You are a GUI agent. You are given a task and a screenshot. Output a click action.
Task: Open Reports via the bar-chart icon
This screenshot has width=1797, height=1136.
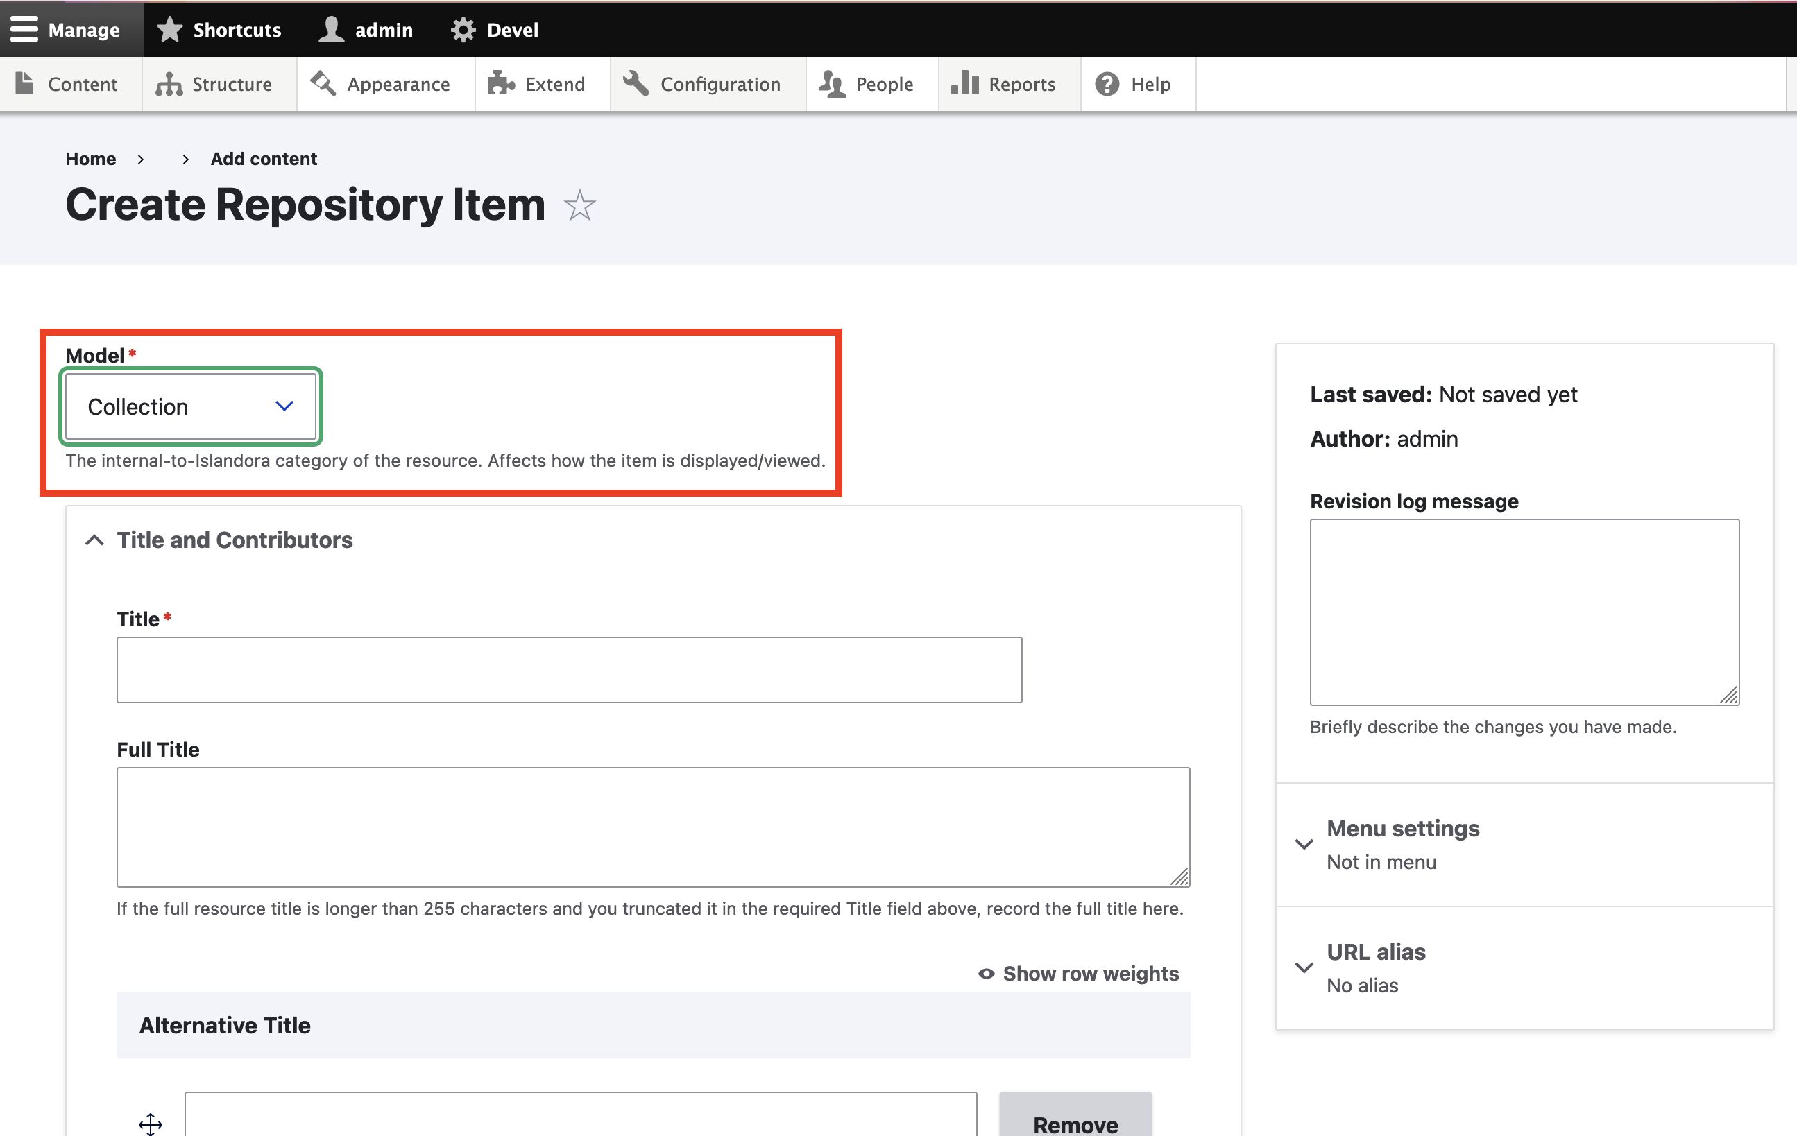(x=964, y=83)
